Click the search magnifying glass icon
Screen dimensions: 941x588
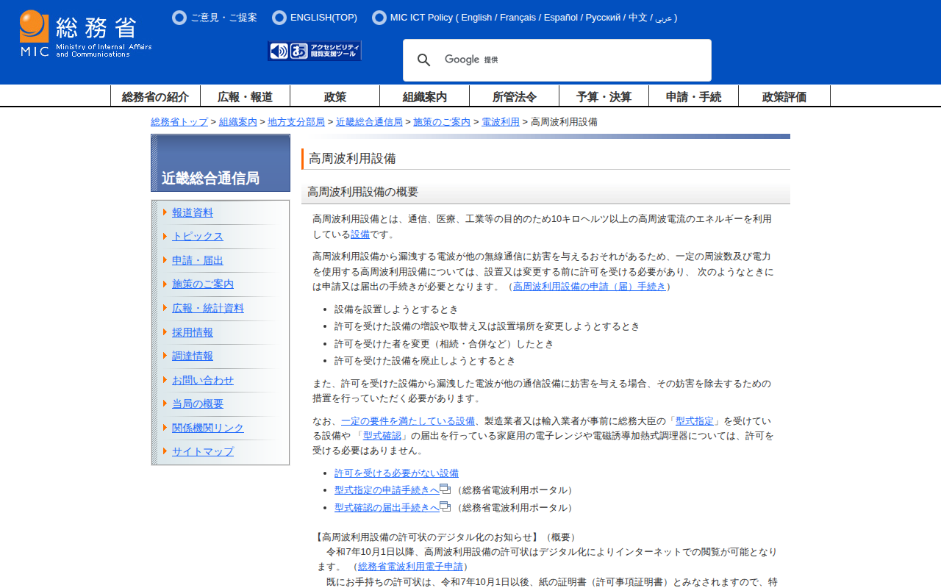423,60
